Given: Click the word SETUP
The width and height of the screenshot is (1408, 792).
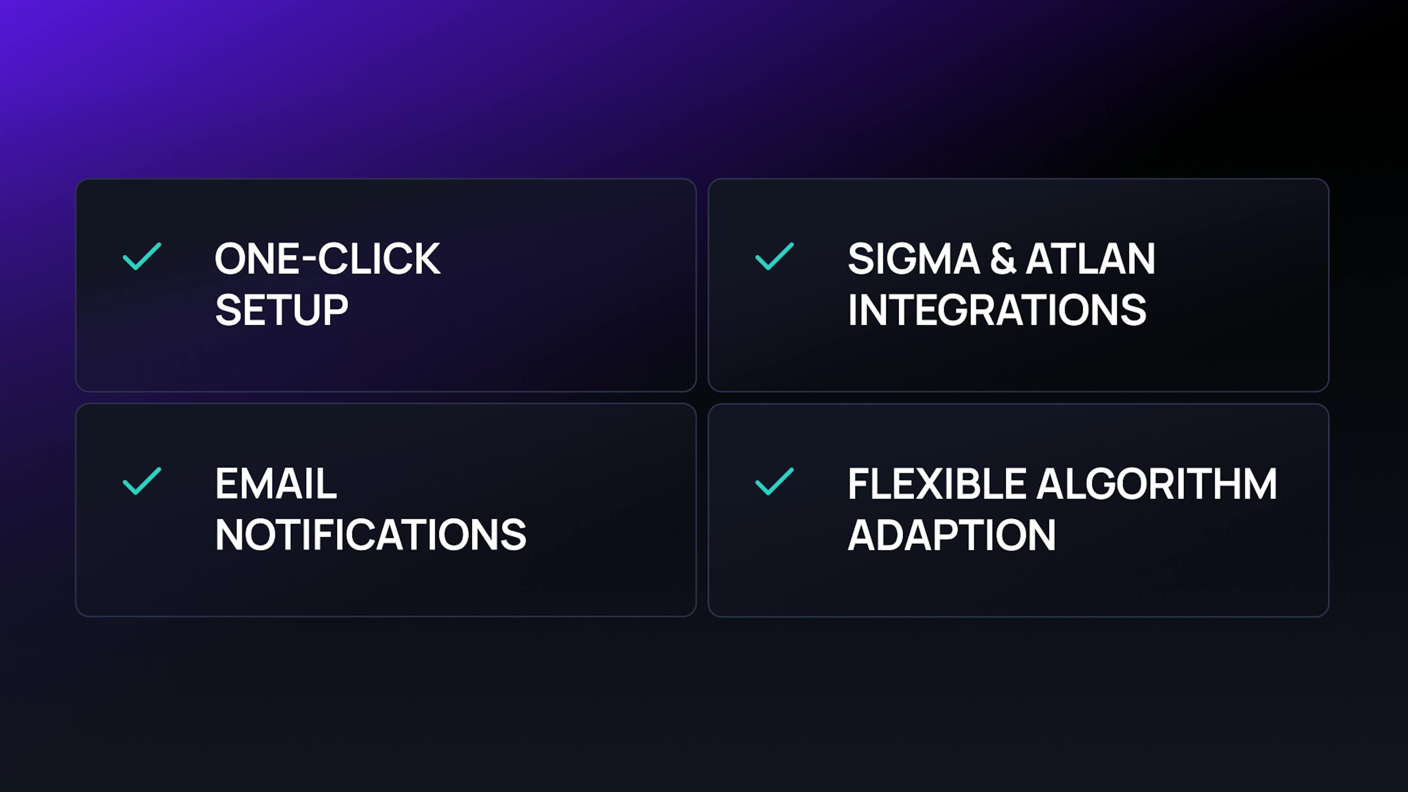Looking at the screenshot, I should click(282, 310).
